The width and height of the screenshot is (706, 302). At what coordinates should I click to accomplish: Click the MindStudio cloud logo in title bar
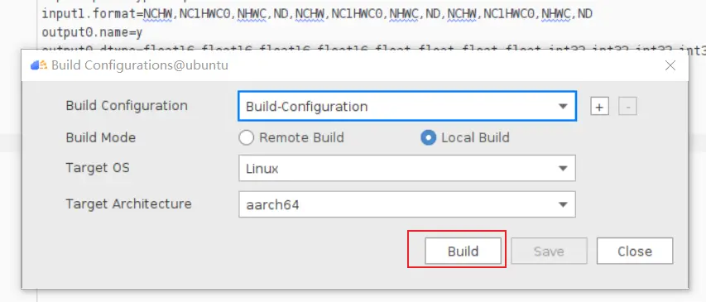pos(39,65)
